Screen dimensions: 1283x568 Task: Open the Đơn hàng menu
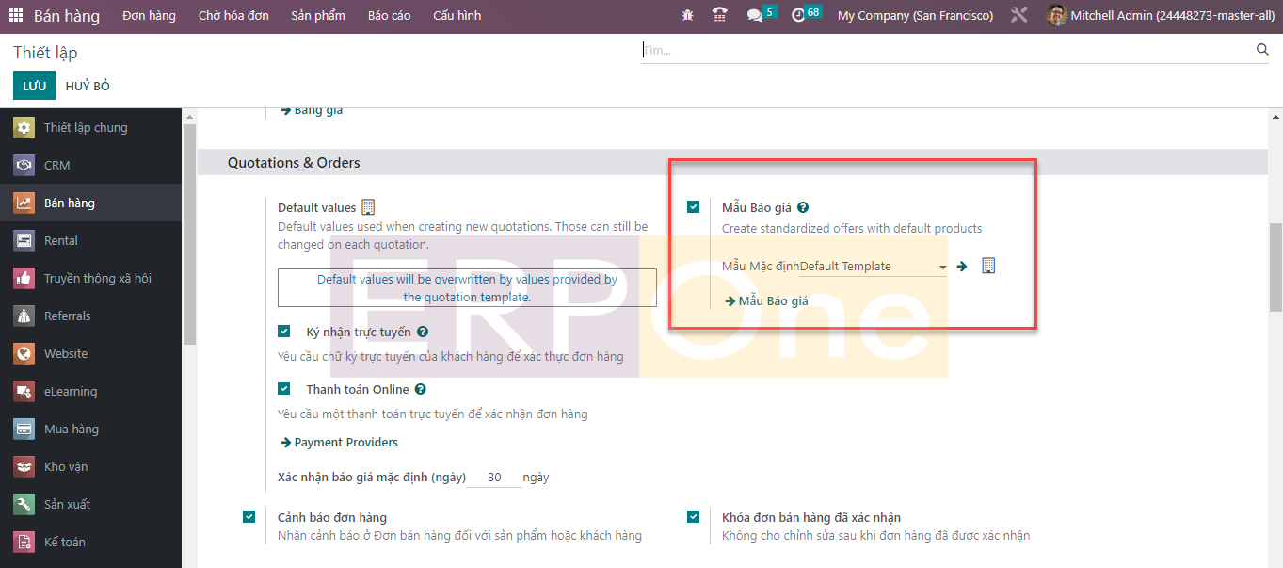[x=149, y=16]
